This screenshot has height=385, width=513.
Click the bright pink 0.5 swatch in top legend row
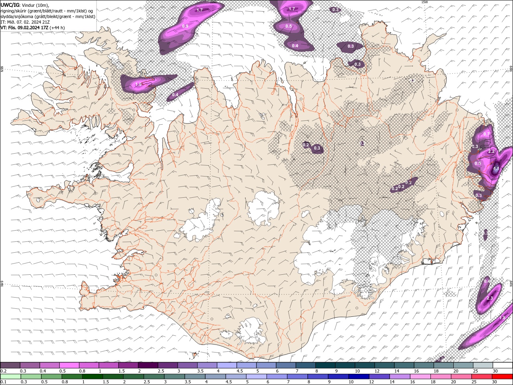[x=69, y=365]
